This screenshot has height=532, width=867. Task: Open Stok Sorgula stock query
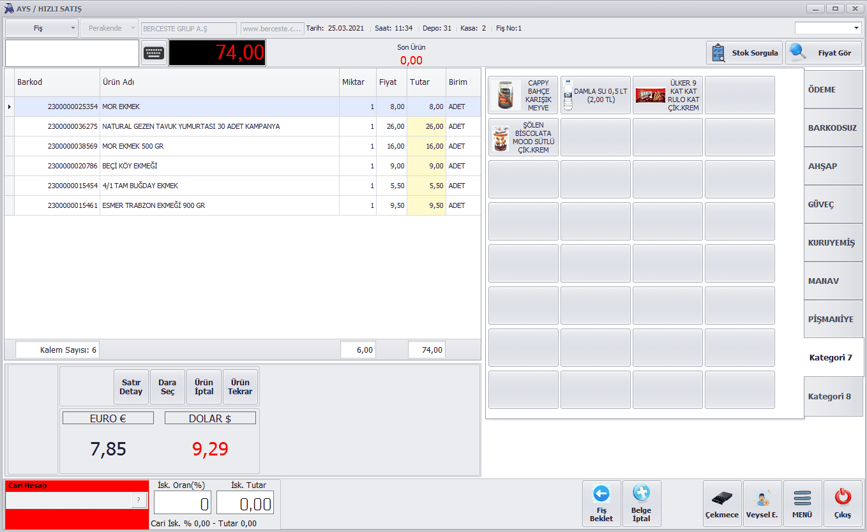pos(744,53)
